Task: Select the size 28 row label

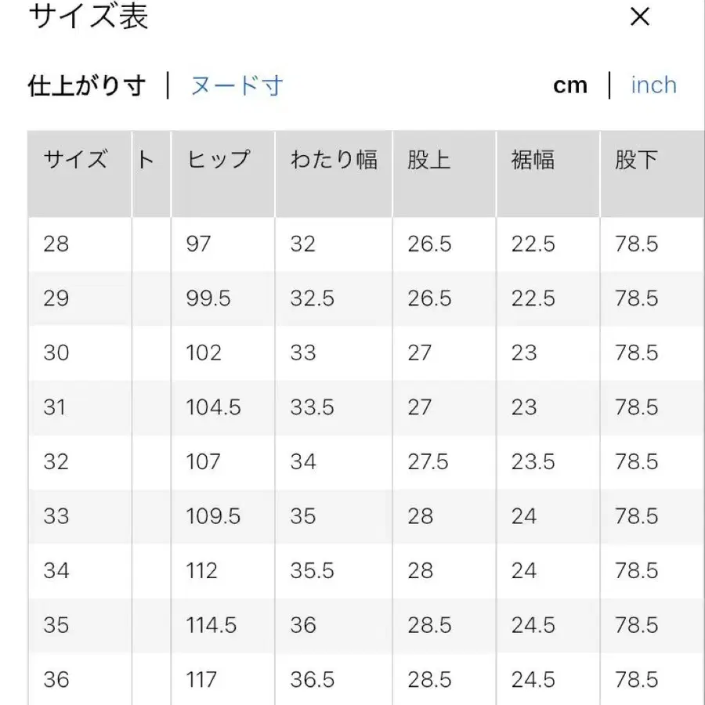Action: click(x=54, y=244)
